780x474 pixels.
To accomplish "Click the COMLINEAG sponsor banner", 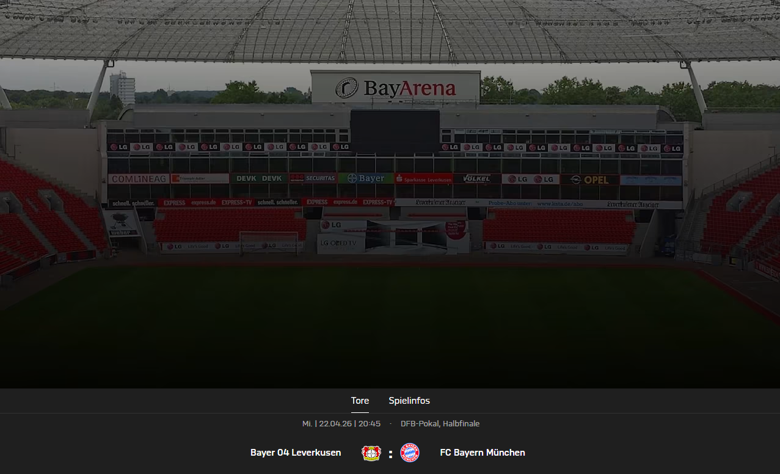I will 139,179.
